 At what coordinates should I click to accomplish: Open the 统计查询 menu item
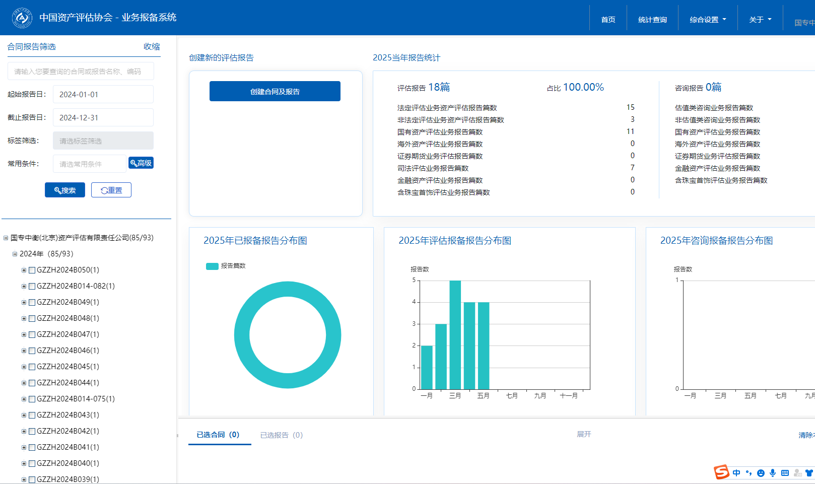tap(652, 20)
